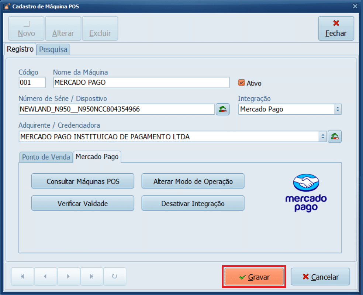Go to next record arrow
Viewport: 363px width, 295px height.
69,277
